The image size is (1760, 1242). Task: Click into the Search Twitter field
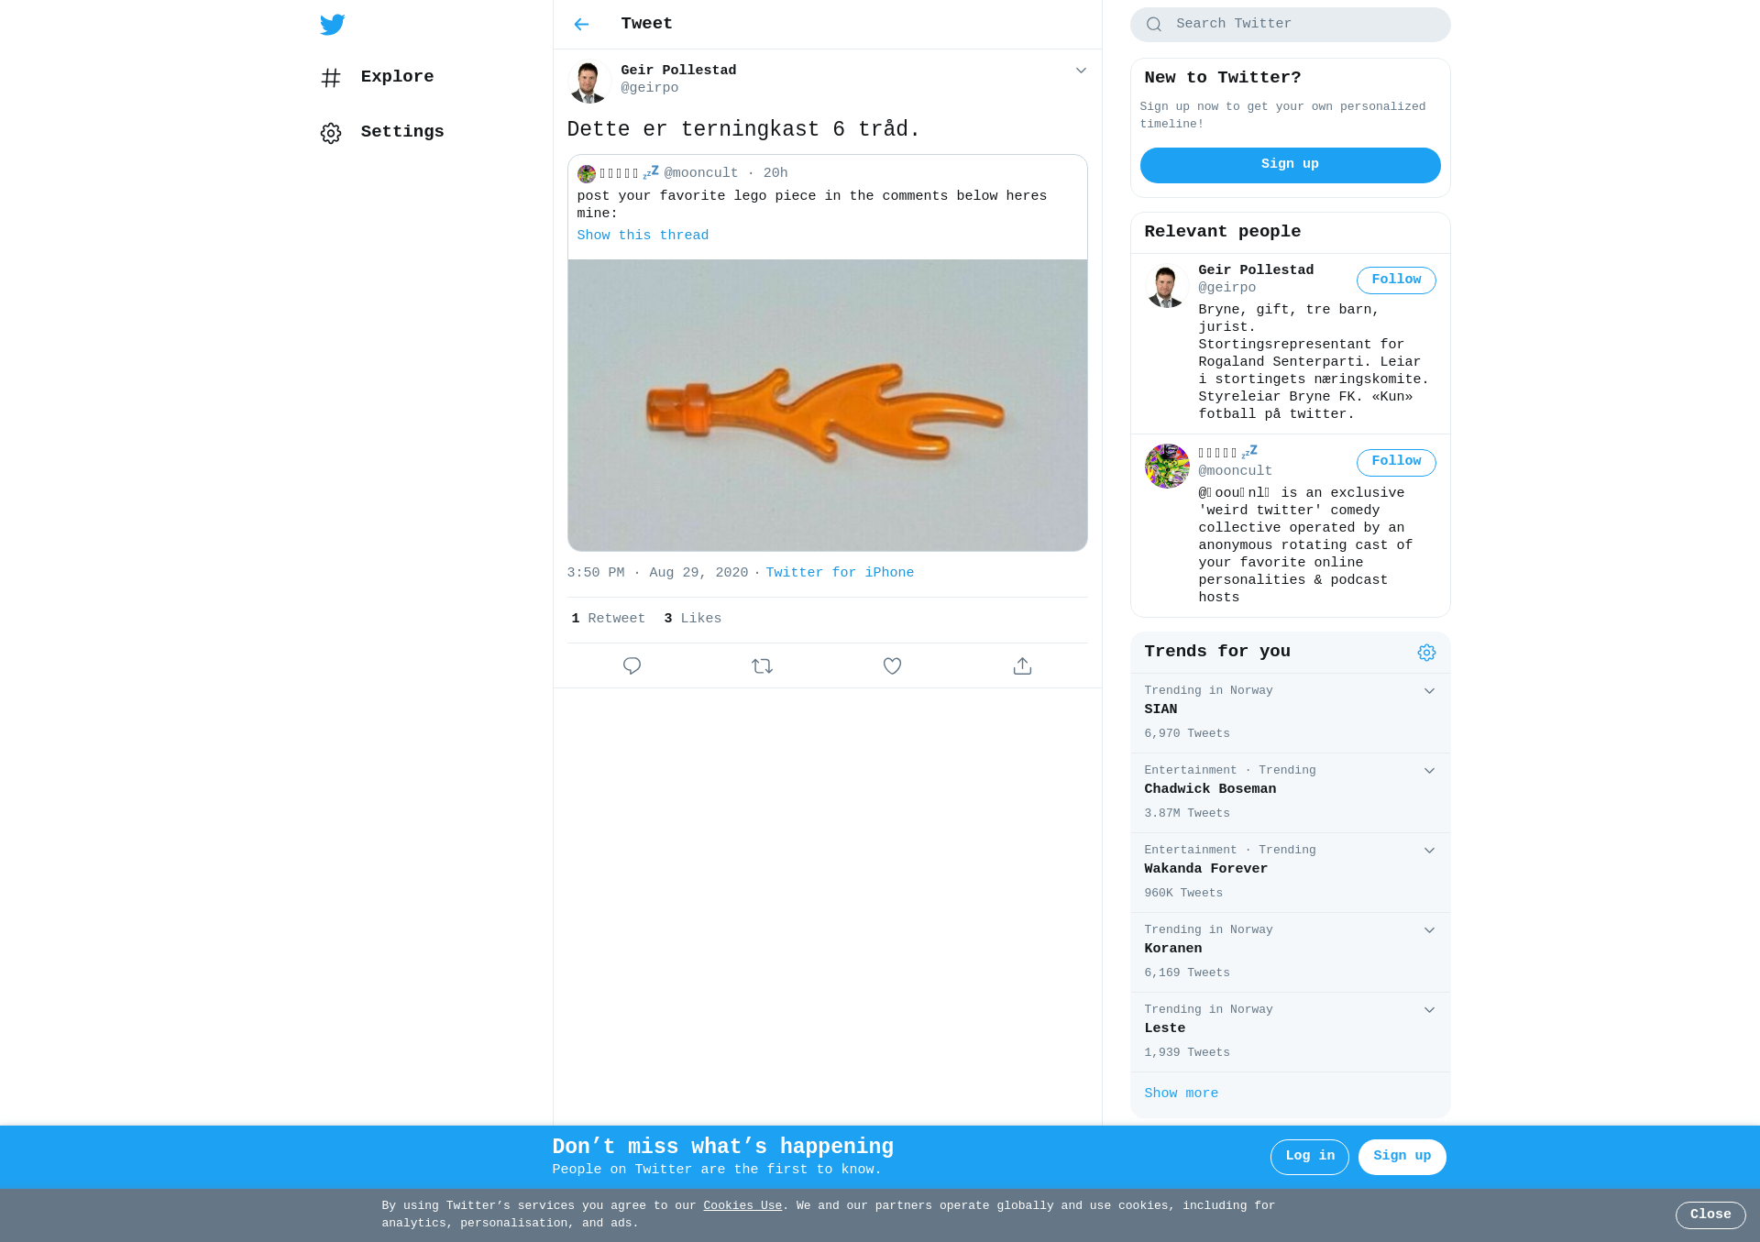[x=1290, y=25]
